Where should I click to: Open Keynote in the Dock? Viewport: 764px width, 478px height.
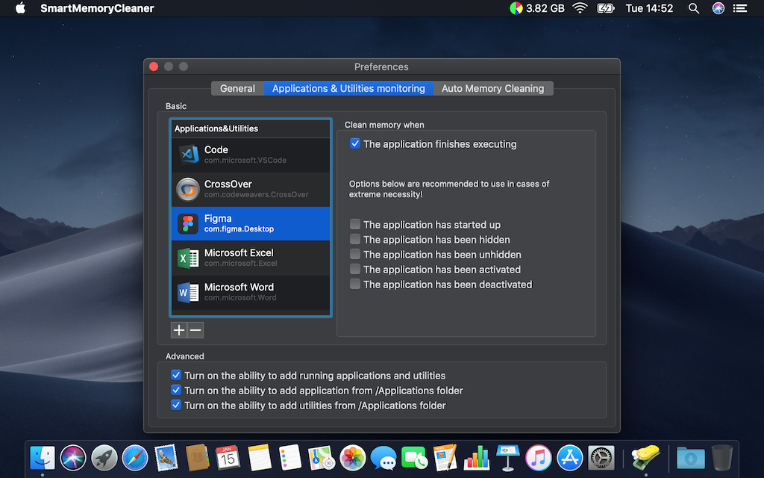tap(507, 458)
